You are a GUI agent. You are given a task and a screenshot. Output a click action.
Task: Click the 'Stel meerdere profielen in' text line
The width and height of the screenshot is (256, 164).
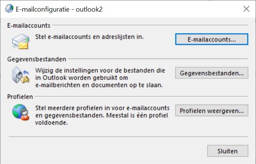(x=102, y=108)
